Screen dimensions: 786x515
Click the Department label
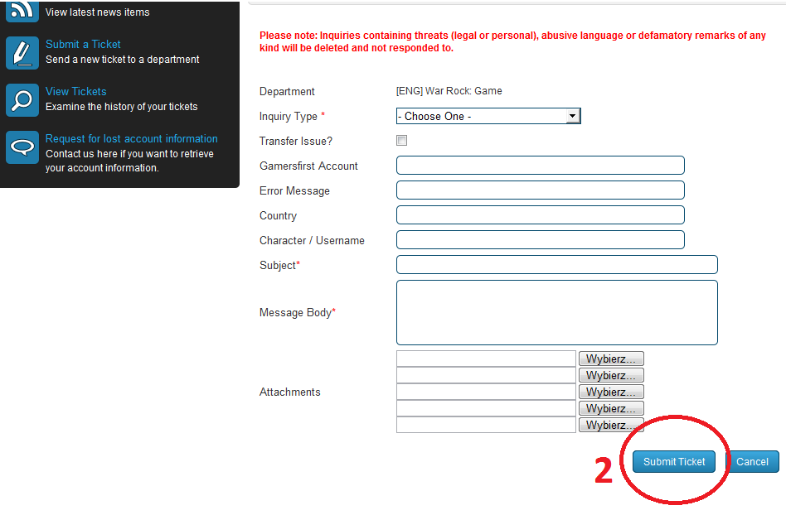287,92
